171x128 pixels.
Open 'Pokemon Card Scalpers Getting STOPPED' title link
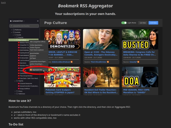[60, 91]
